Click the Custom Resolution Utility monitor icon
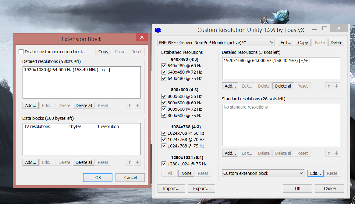355x204 pixels. point(158,30)
